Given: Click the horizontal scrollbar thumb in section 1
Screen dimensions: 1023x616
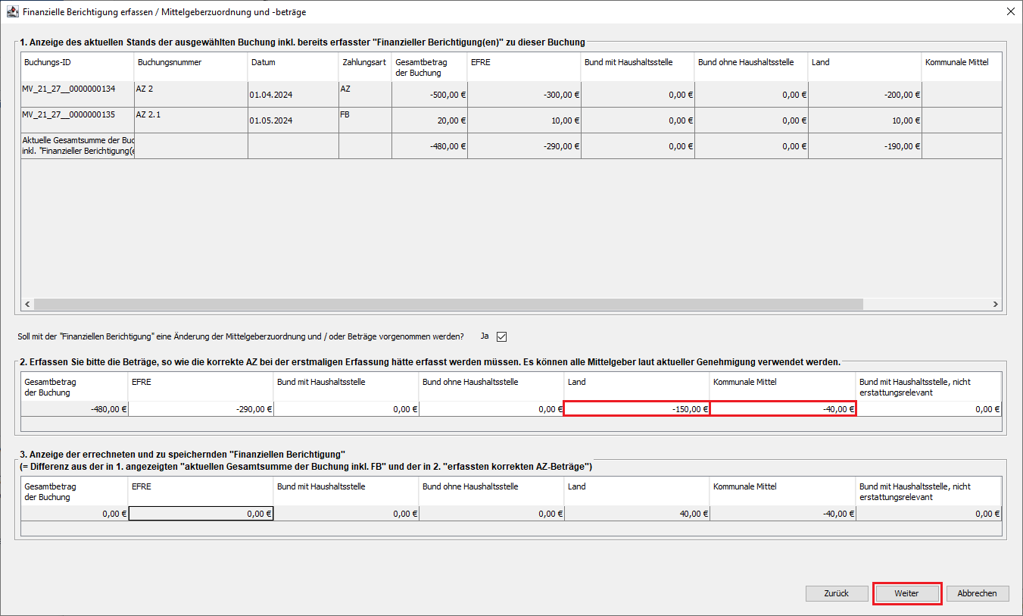Looking at the screenshot, I should click(448, 304).
